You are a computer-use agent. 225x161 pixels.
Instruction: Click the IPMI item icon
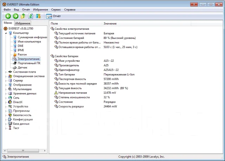click(x=15, y=50)
